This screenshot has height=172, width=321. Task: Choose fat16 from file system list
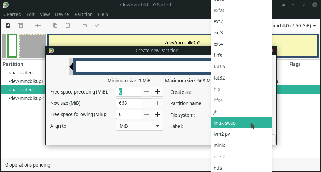(242, 67)
